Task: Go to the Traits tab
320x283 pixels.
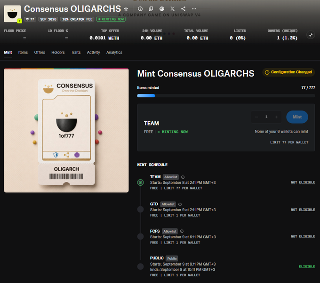Action: pos(76,52)
